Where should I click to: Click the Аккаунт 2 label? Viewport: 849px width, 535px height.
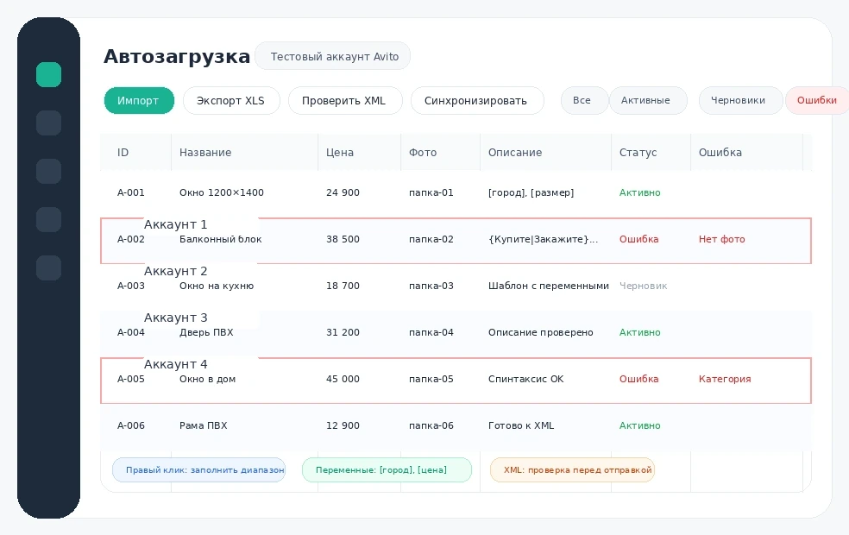click(175, 271)
